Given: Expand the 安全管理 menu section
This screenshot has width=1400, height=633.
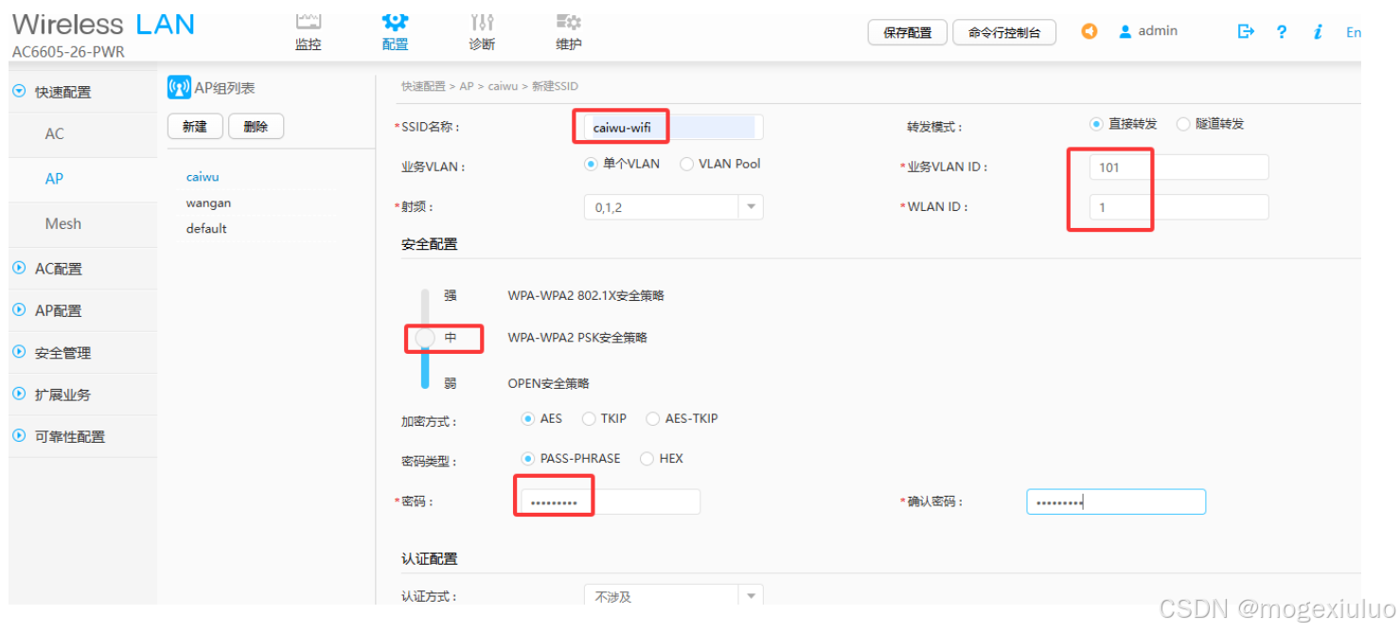Looking at the screenshot, I should click(x=18, y=352).
